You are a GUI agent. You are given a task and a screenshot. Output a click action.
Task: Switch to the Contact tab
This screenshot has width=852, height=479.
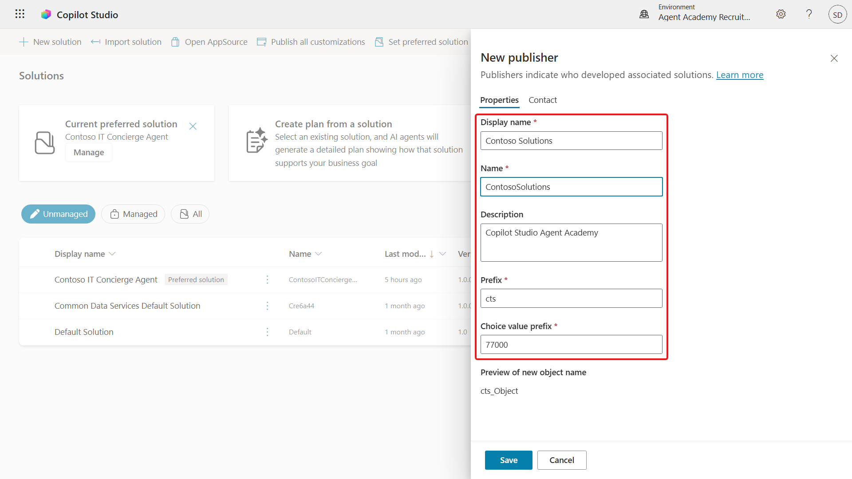(542, 100)
